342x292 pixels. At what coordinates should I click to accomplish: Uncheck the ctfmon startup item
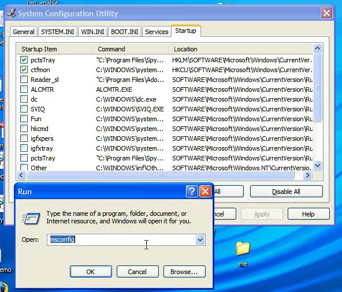24,69
